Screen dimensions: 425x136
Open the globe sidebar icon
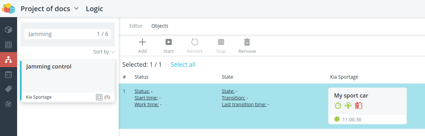coord(8,104)
